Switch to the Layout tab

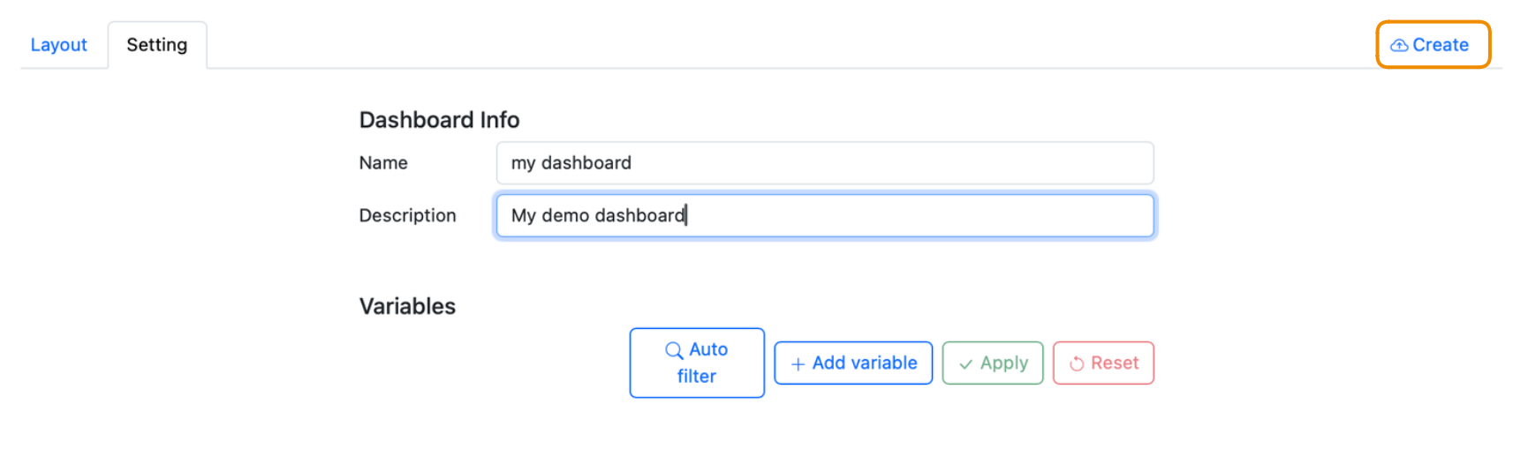coord(59,45)
